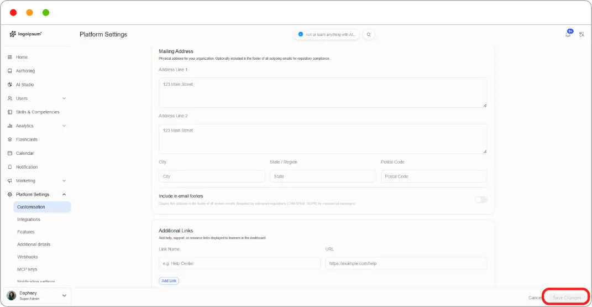
Task: Grab Address Line 2 resize handle
Action: (485, 152)
